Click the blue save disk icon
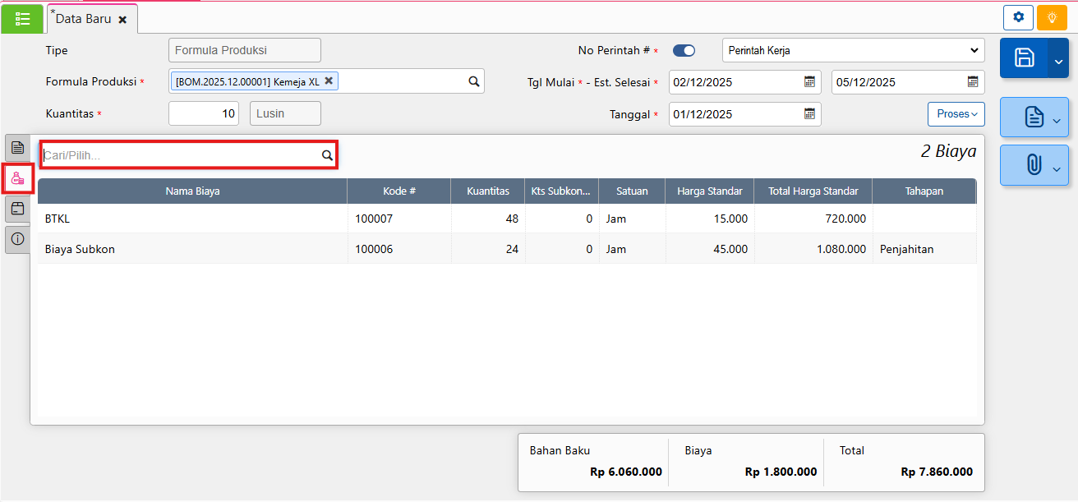 (x=1024, y=58)
